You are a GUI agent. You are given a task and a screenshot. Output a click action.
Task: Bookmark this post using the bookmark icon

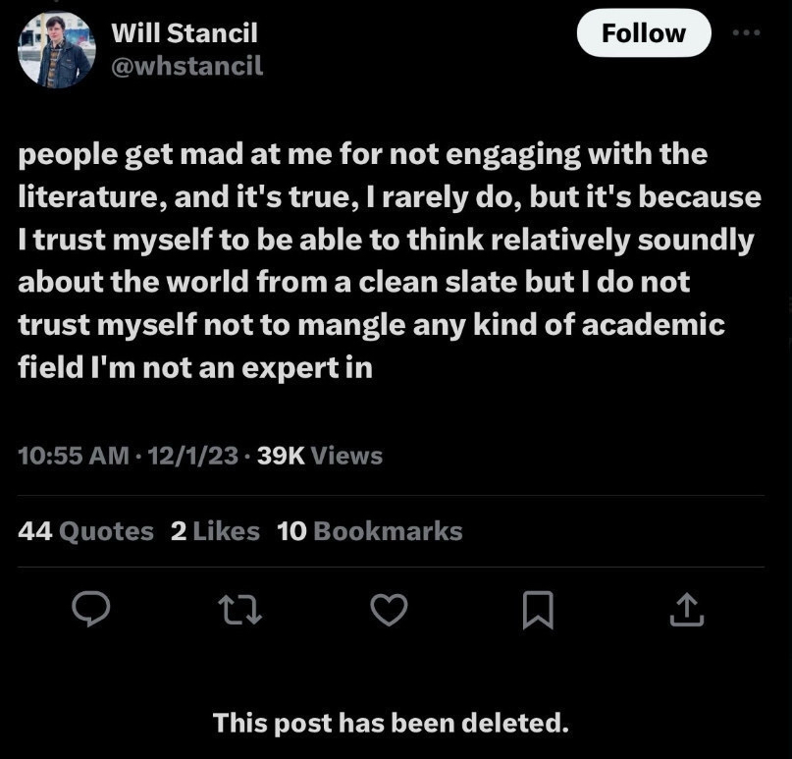coord(537,611)
